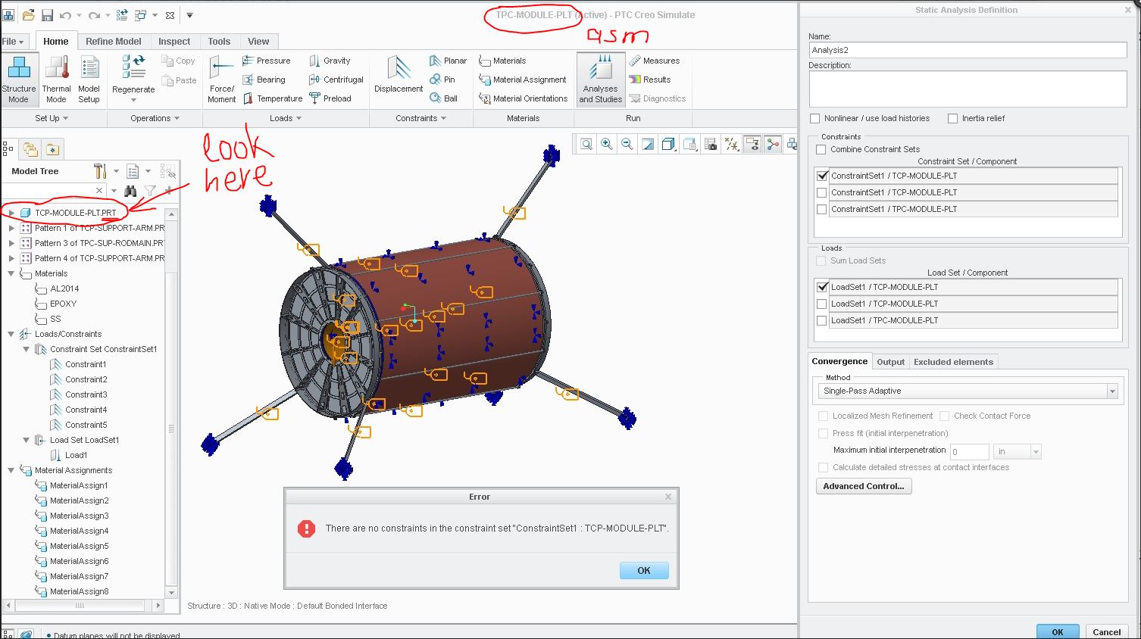Add a Preload

click(x=330, y=98)
